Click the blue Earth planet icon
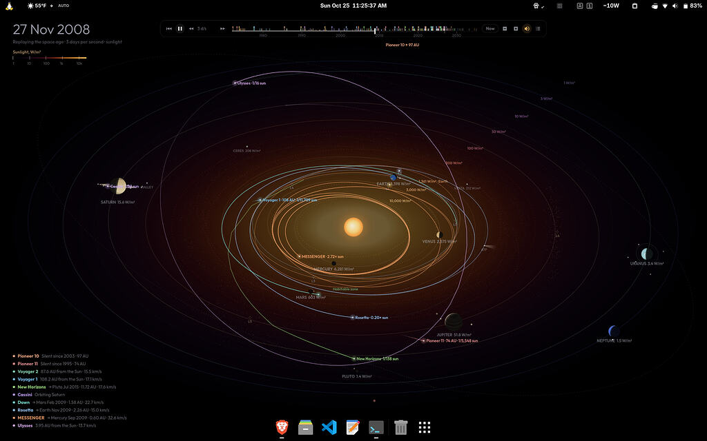This screenshot has width=707, height=441. coord(393,178)
